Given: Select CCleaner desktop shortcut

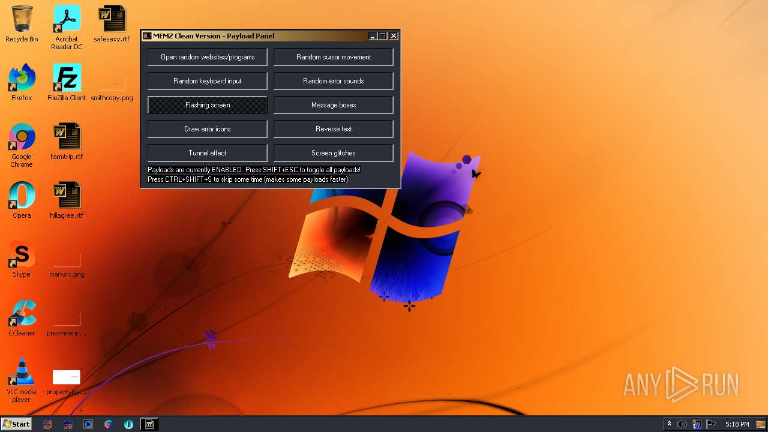Looking at the screenshot, I should tap(22, 318).
